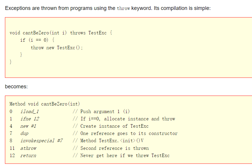Click the 'dup' bytecode instruction
Image resolution: width=252 pixels, height=167 pixels.
click(24, 133)
